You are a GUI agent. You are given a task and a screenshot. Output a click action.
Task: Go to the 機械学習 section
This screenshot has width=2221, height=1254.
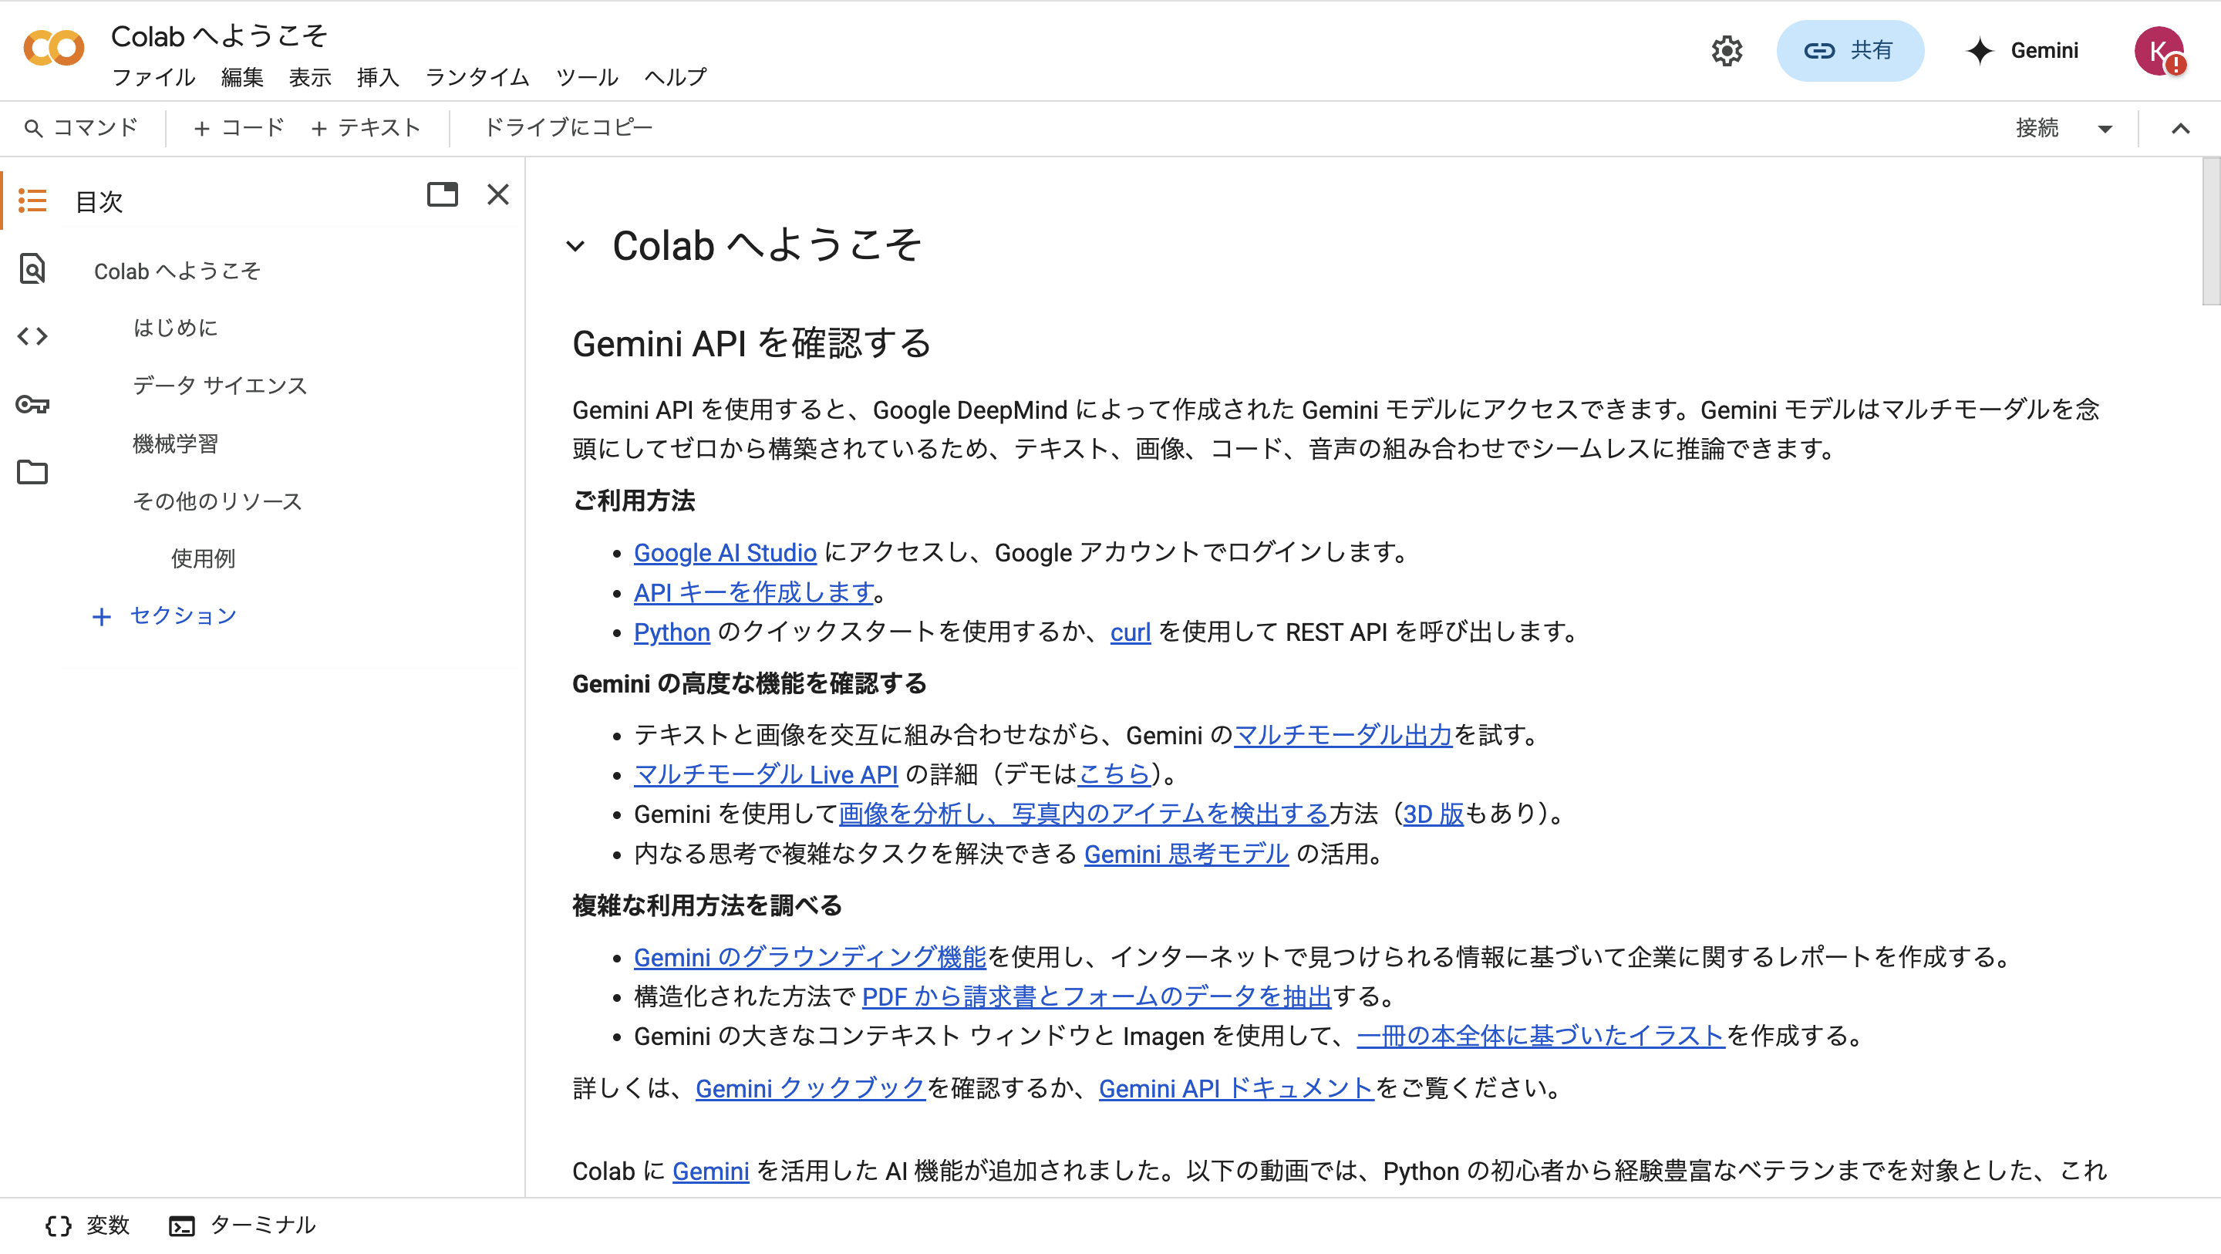pos(176,443)
